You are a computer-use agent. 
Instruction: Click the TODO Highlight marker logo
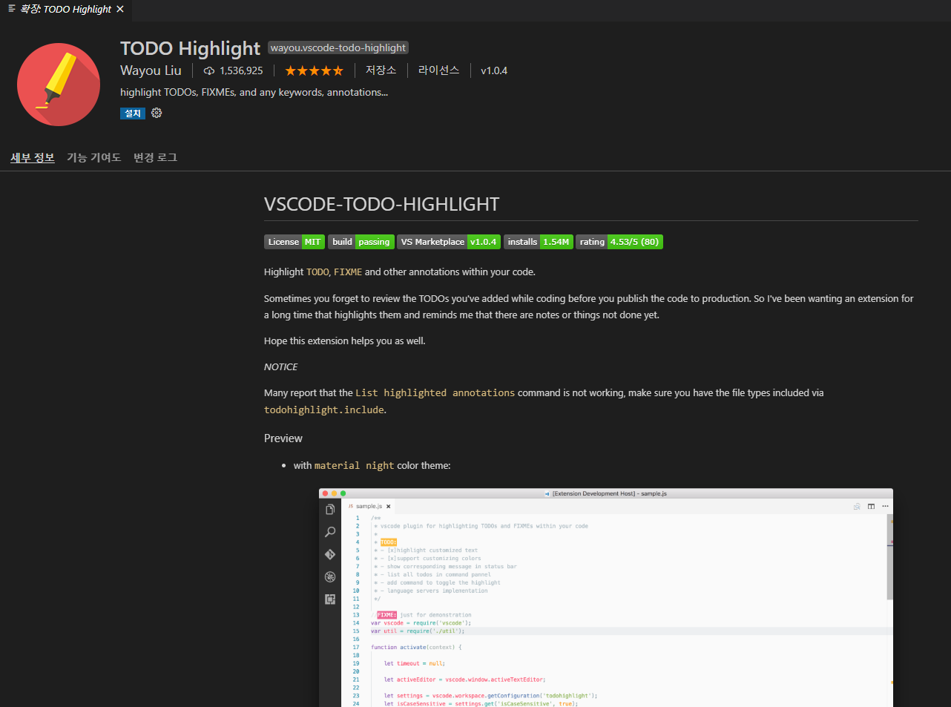pos(59,84)
